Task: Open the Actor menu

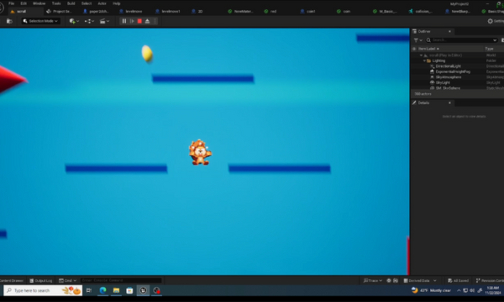Action: [x=102, y=3]
